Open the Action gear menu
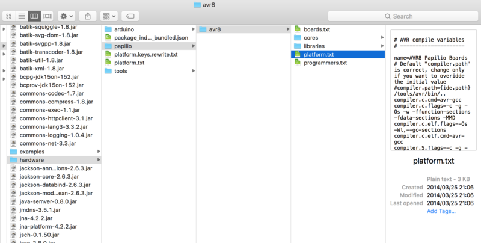Viewport: 481px width, 243px height. 67,16
